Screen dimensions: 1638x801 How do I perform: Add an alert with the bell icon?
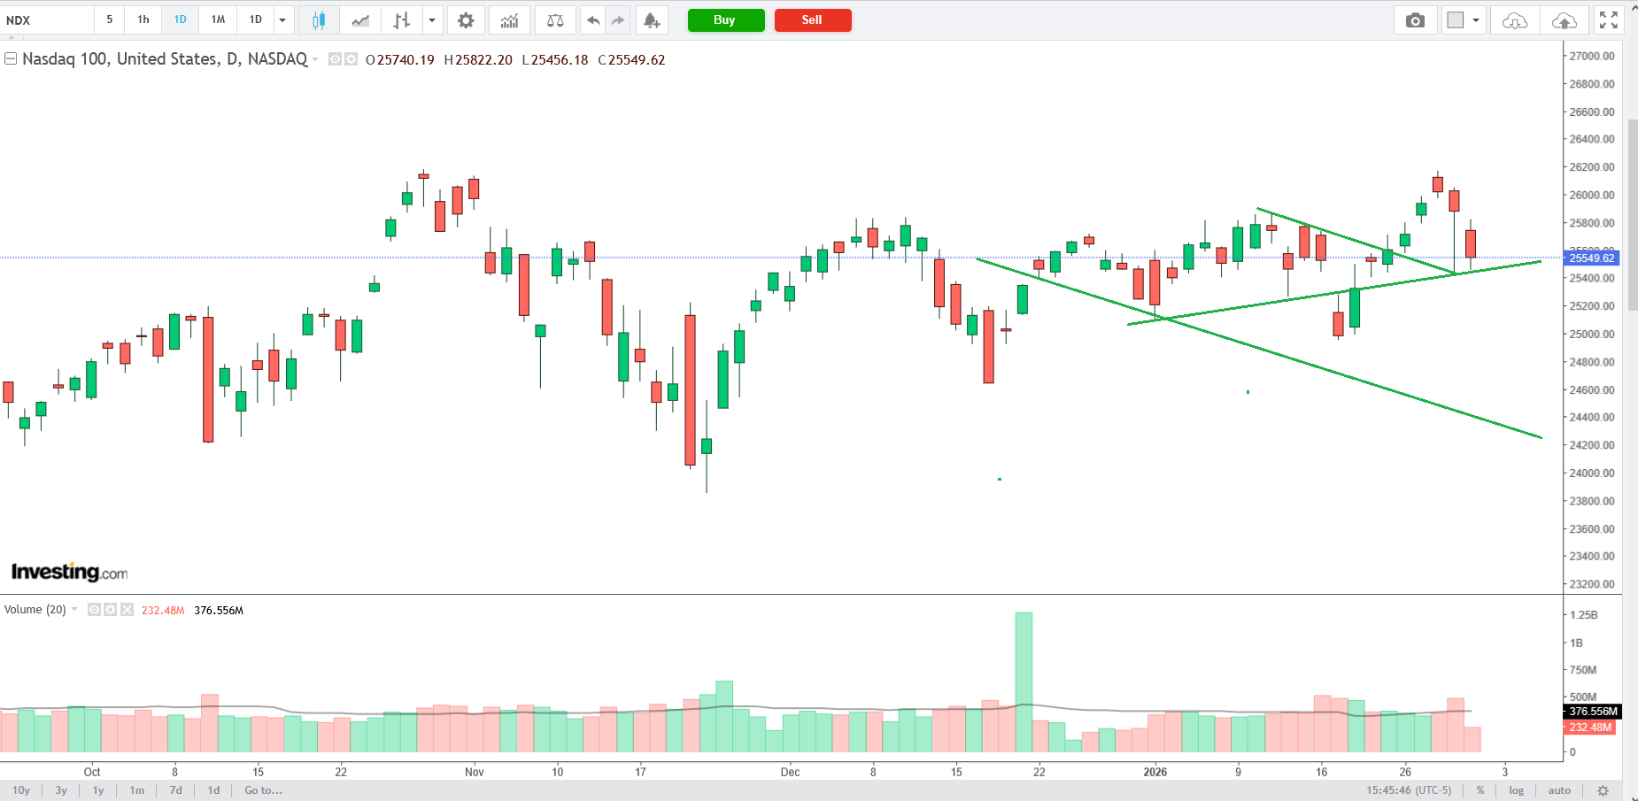tap(652, 20)
